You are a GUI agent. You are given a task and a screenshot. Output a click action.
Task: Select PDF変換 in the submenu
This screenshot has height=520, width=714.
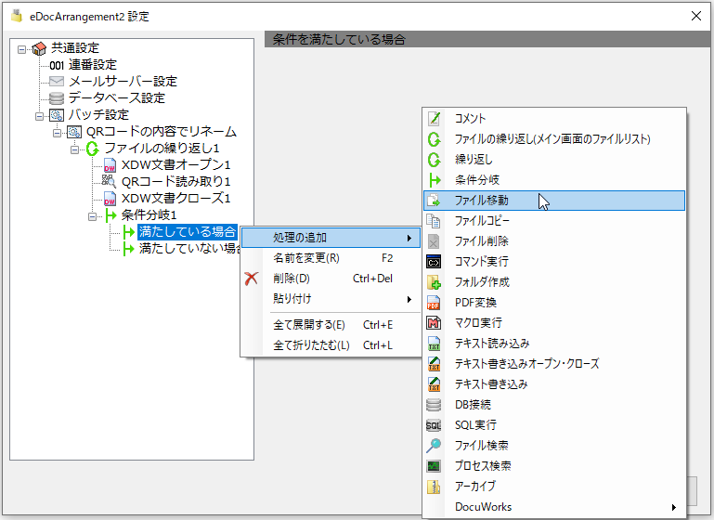554,303
